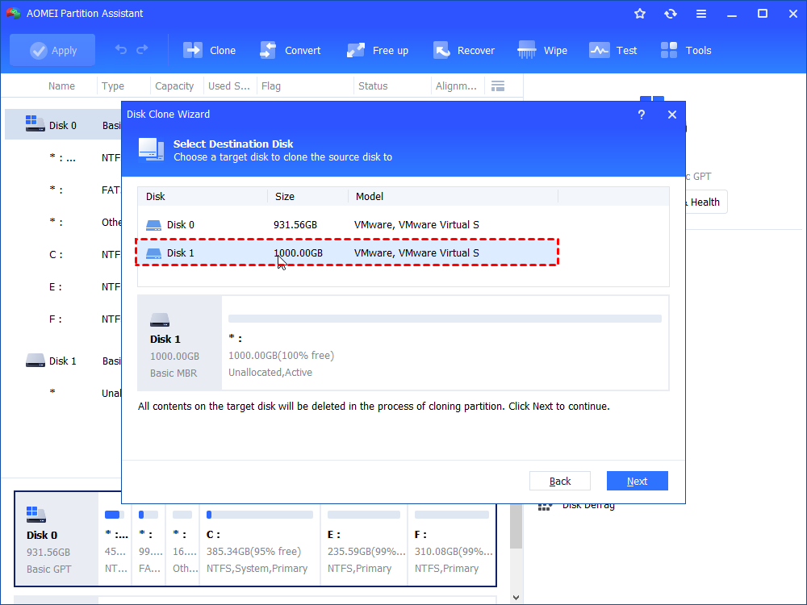Click the Undo arrow icon

pos(119,49)
